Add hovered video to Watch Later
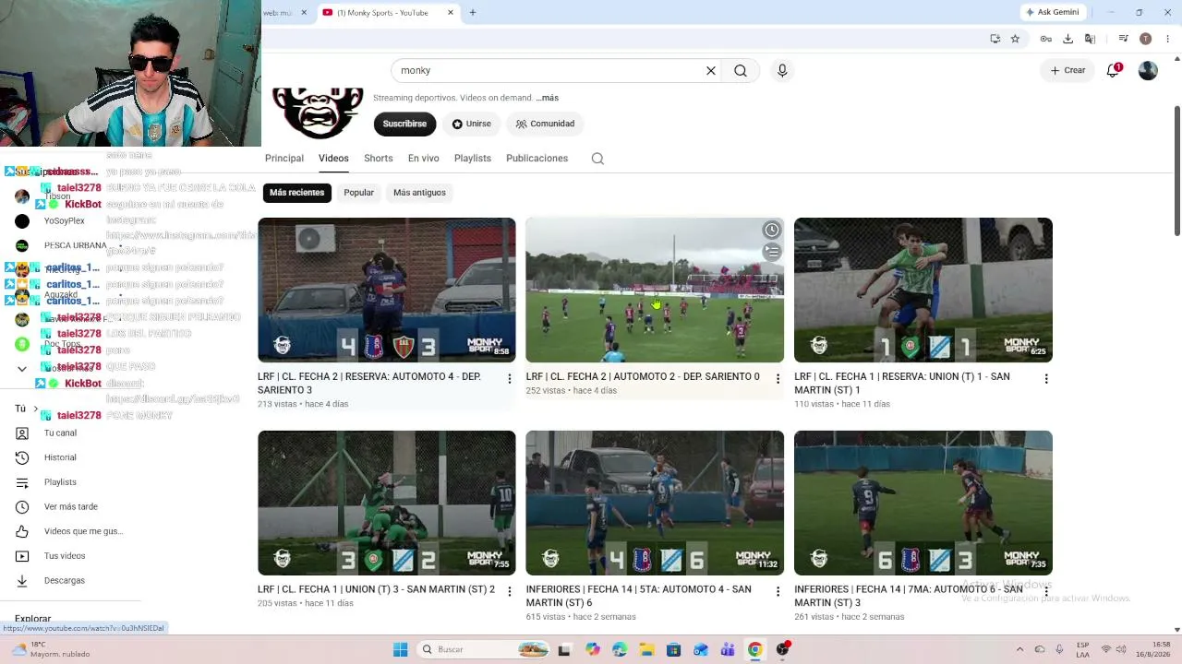This screenshot has height=664, width=1182. [x=771, y=230]
